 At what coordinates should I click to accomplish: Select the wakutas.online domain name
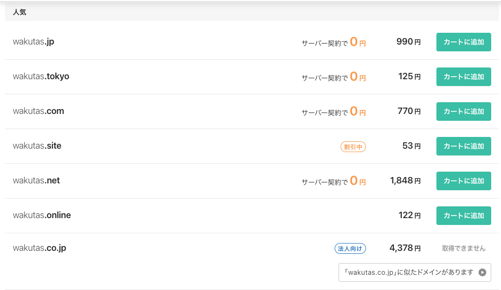tap(42, 216)
